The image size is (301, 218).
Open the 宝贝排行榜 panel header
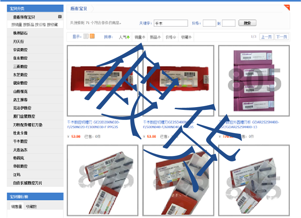click(35, 197)
